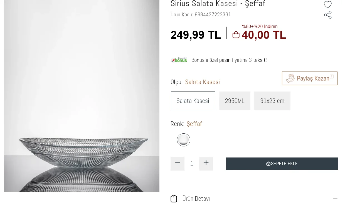Click the cart icon inside Sepete Ekle button
The width and height of the screenshot is (345, 211).
(268, 164)
